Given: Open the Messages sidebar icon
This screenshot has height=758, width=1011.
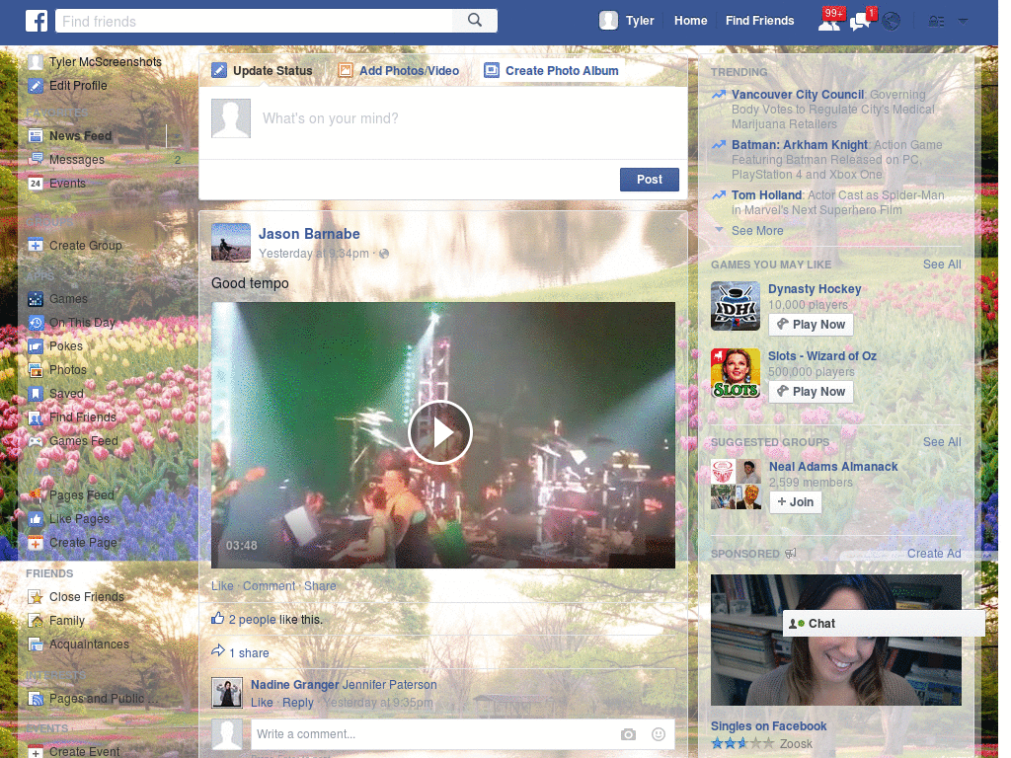Looking at the screenshot, I should click(36, 159).
